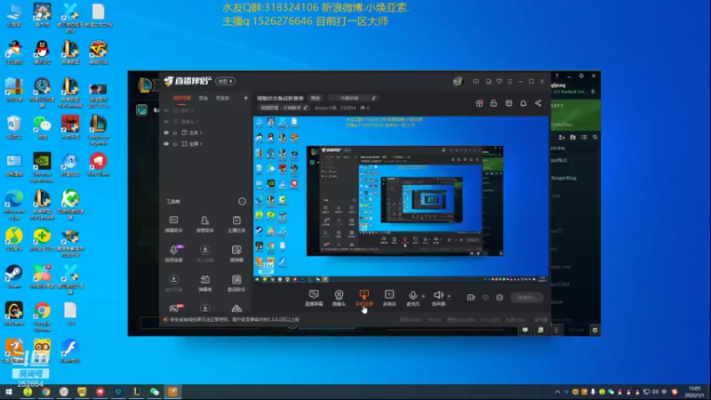Add friend icon in League client social panel

562,138
